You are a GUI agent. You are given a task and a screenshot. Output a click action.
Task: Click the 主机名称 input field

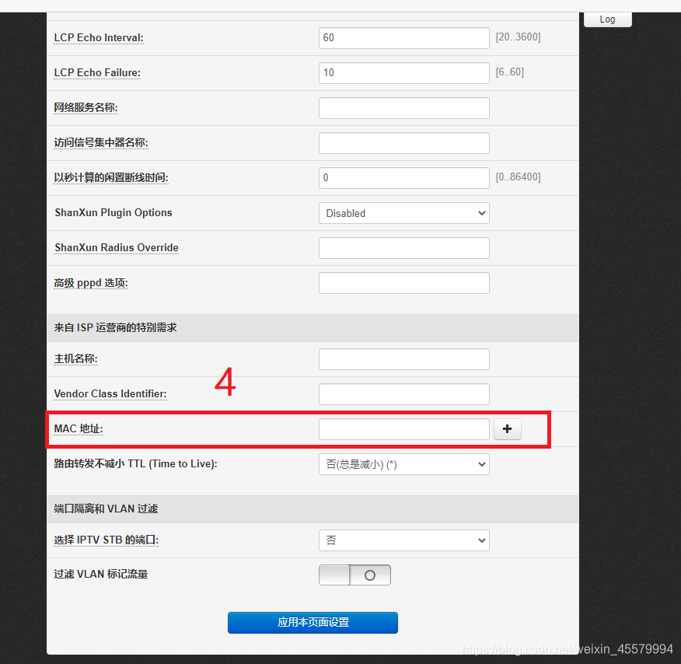point(404,359)
